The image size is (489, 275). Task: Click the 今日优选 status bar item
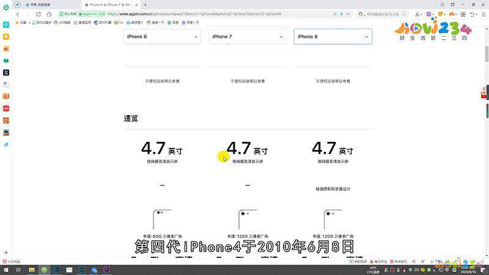pos(12,262)
